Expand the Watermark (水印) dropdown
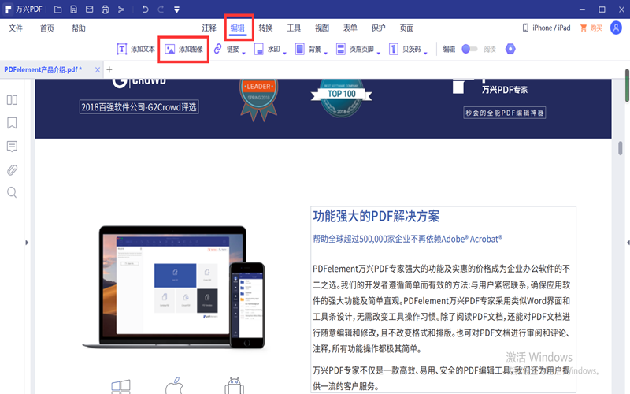The width and height of the screenshot is (630, 394). [285, 54]
